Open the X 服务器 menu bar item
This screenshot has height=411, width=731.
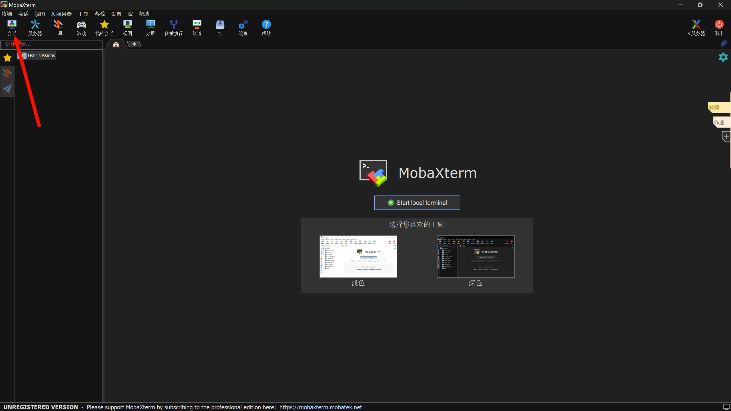pos(61,14)
